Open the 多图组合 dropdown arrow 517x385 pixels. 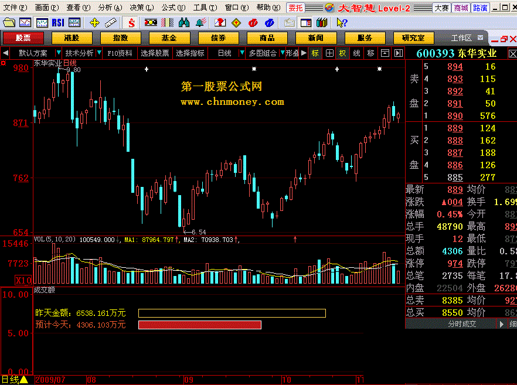point(283,53)
